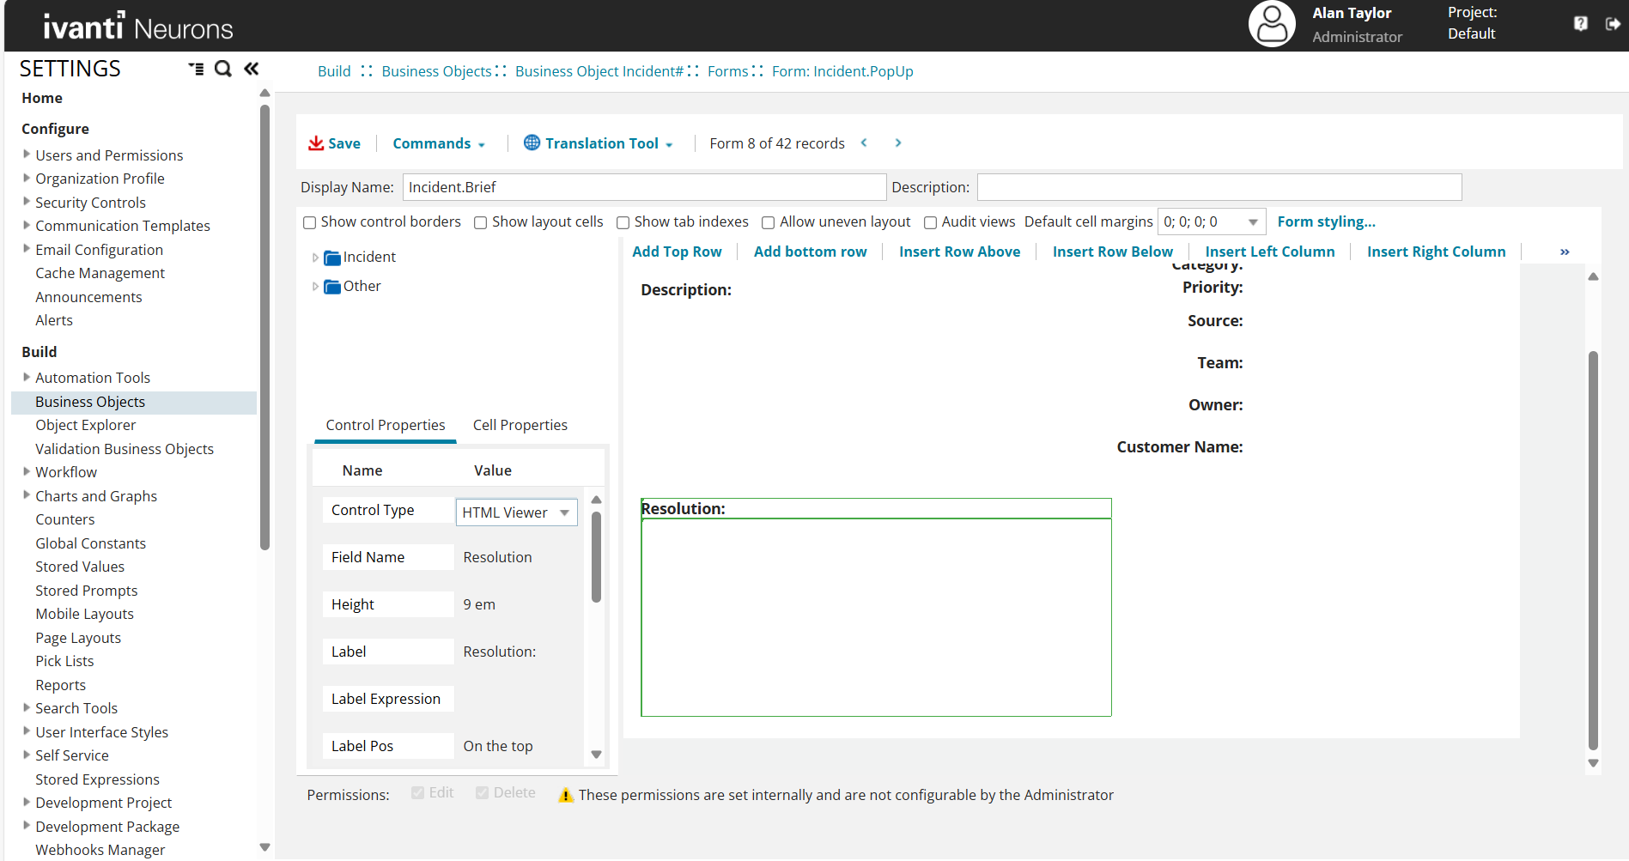
Task: Toggle Show layout cells checkbox
Action: [x=481, y=222]
